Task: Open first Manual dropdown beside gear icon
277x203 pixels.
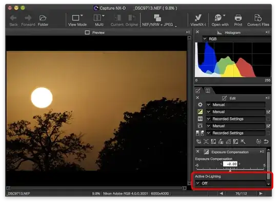Action: tap(235, 105)
